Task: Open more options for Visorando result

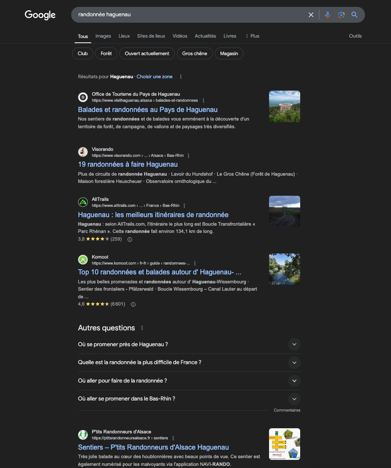Action: point(188,156)
